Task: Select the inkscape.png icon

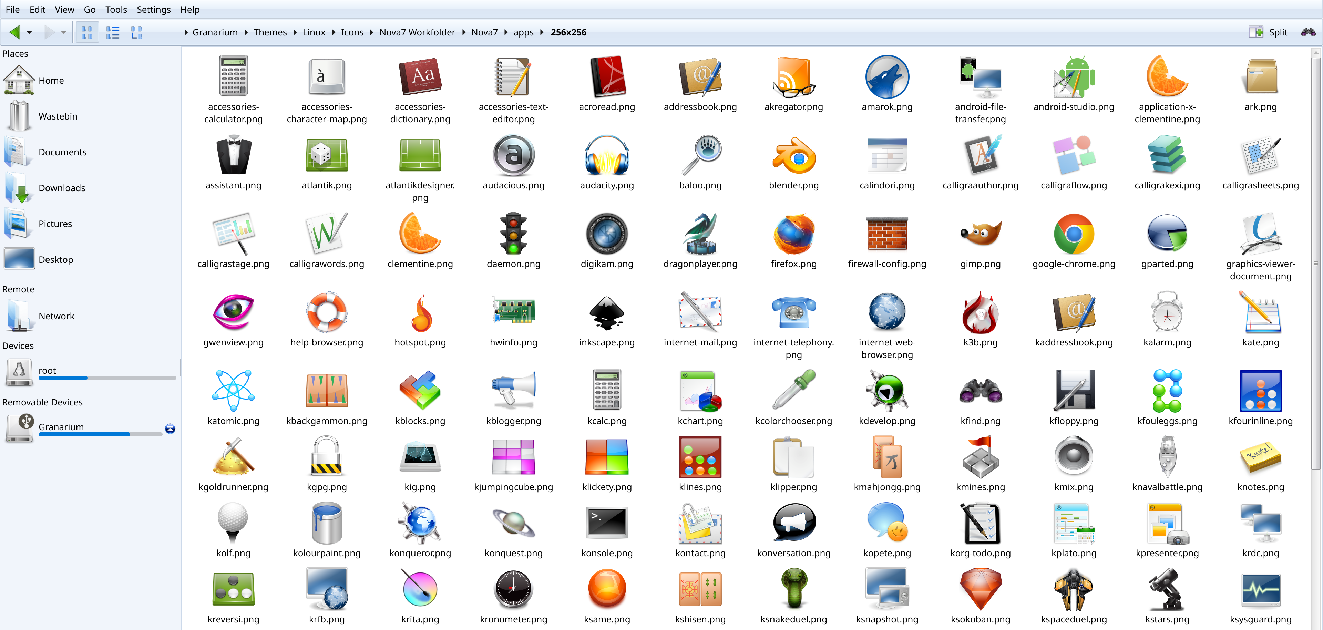Action: click(x=606, y=313)
